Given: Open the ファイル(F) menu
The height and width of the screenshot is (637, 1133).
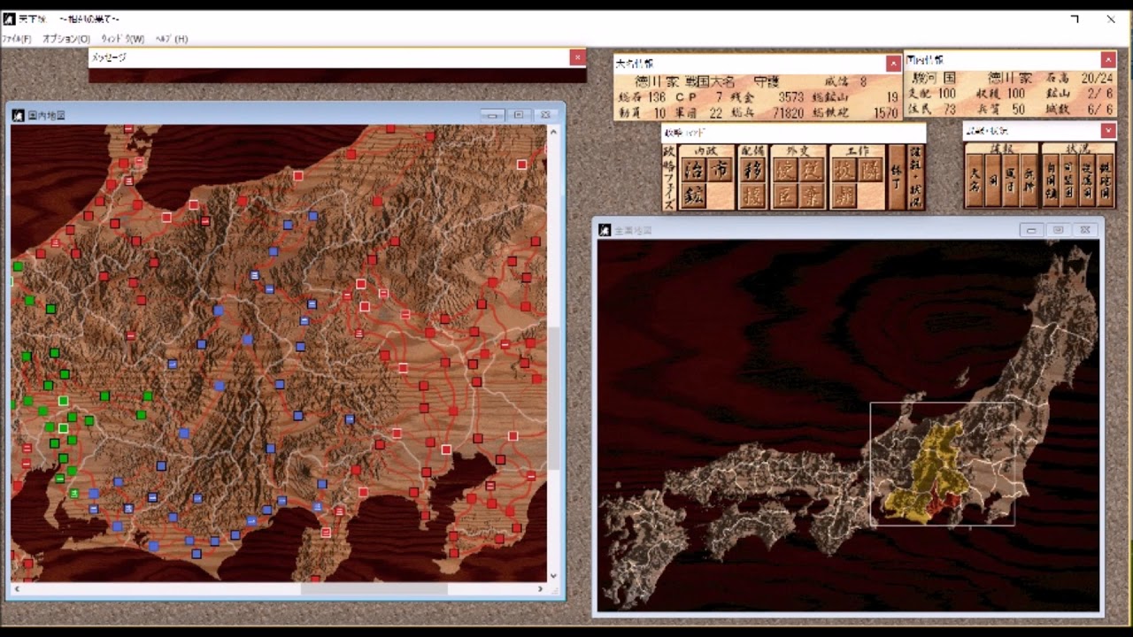Looking at the screenshot, I should pyautogui.click(x=16, y=39).
